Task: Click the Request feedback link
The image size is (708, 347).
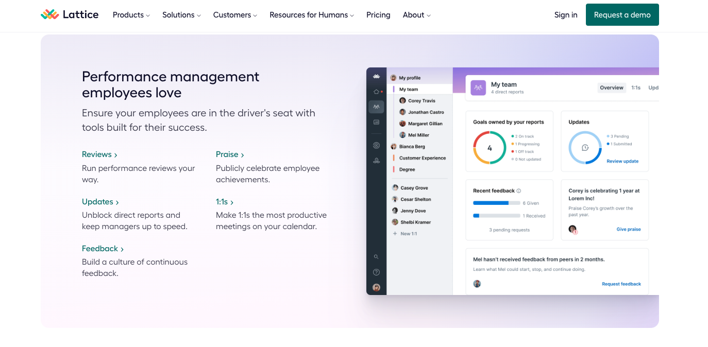Action: [x=621, y=284]
